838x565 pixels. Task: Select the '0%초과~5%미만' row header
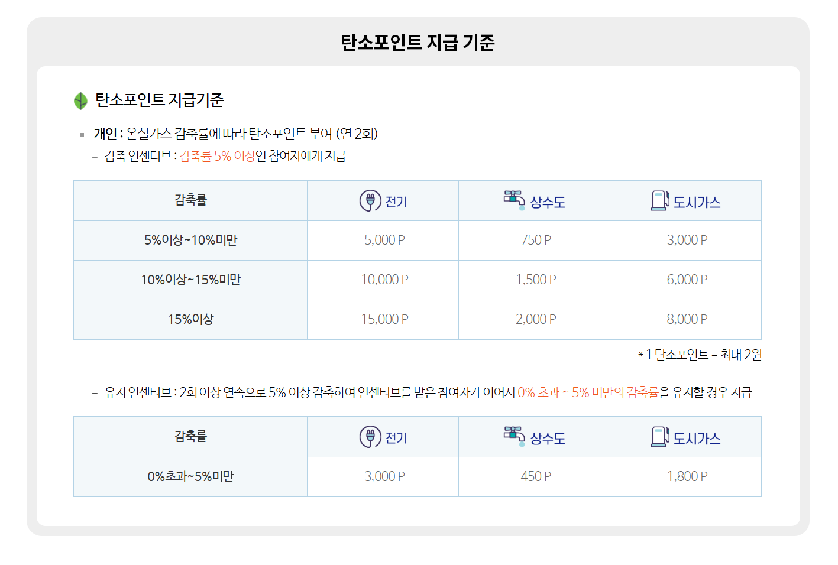tap(190, 476)
